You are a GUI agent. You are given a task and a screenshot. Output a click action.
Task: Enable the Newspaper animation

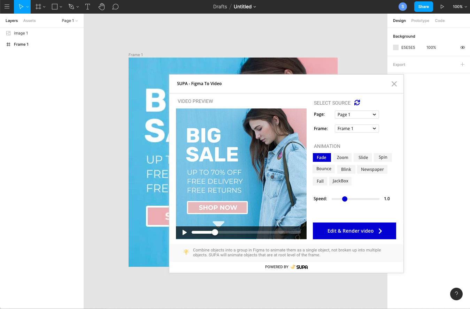(x=372, y=169)
